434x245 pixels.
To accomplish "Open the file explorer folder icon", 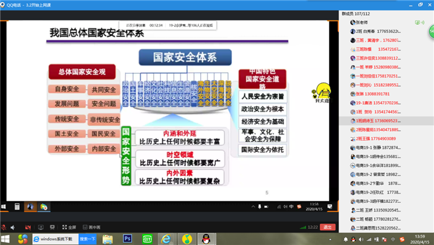I will point(107,239).
